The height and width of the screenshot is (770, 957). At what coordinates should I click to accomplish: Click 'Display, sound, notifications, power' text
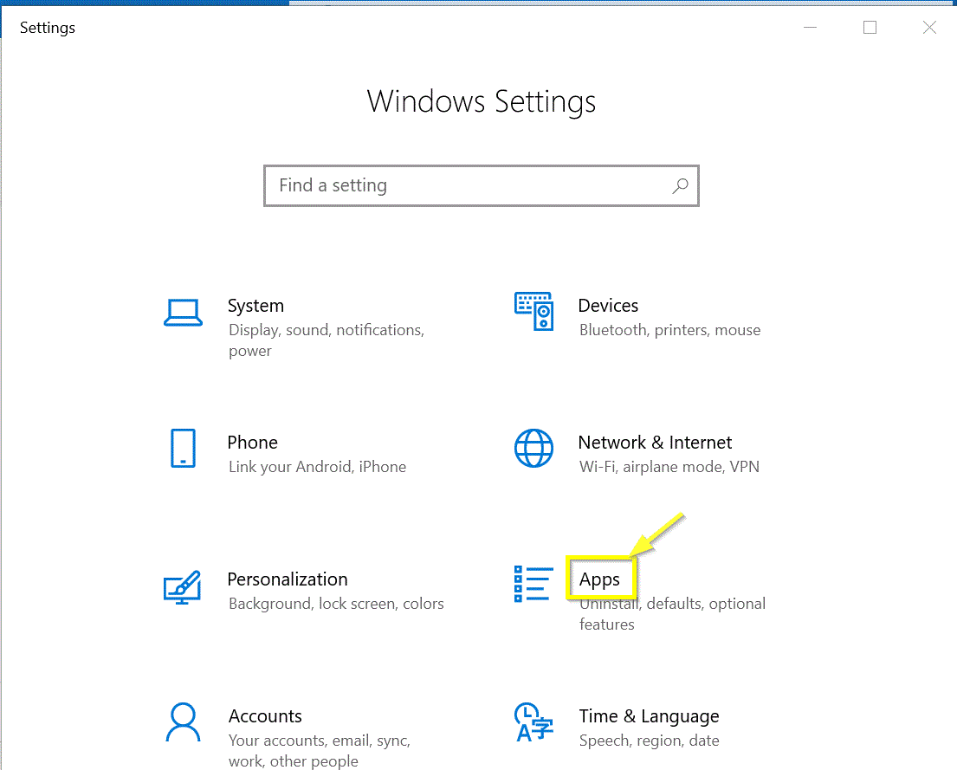click(x=327, y=340)
